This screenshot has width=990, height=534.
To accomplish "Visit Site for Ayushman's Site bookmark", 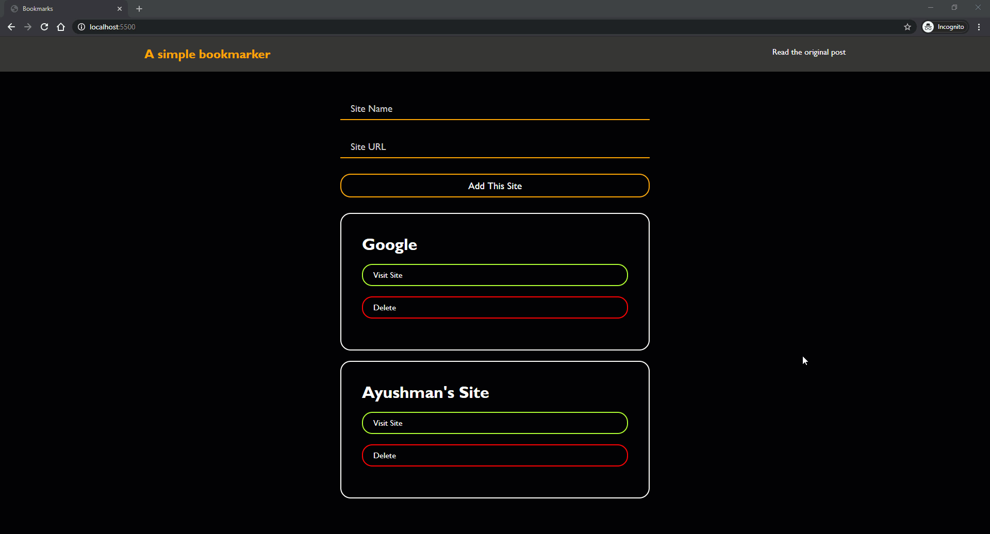I will [x=495, y=423].
